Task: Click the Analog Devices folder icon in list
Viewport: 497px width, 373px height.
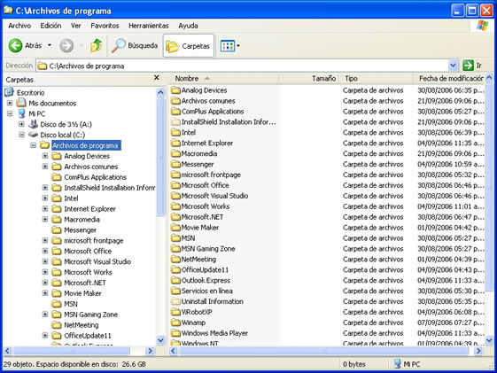Action: [x=175, y=90]
